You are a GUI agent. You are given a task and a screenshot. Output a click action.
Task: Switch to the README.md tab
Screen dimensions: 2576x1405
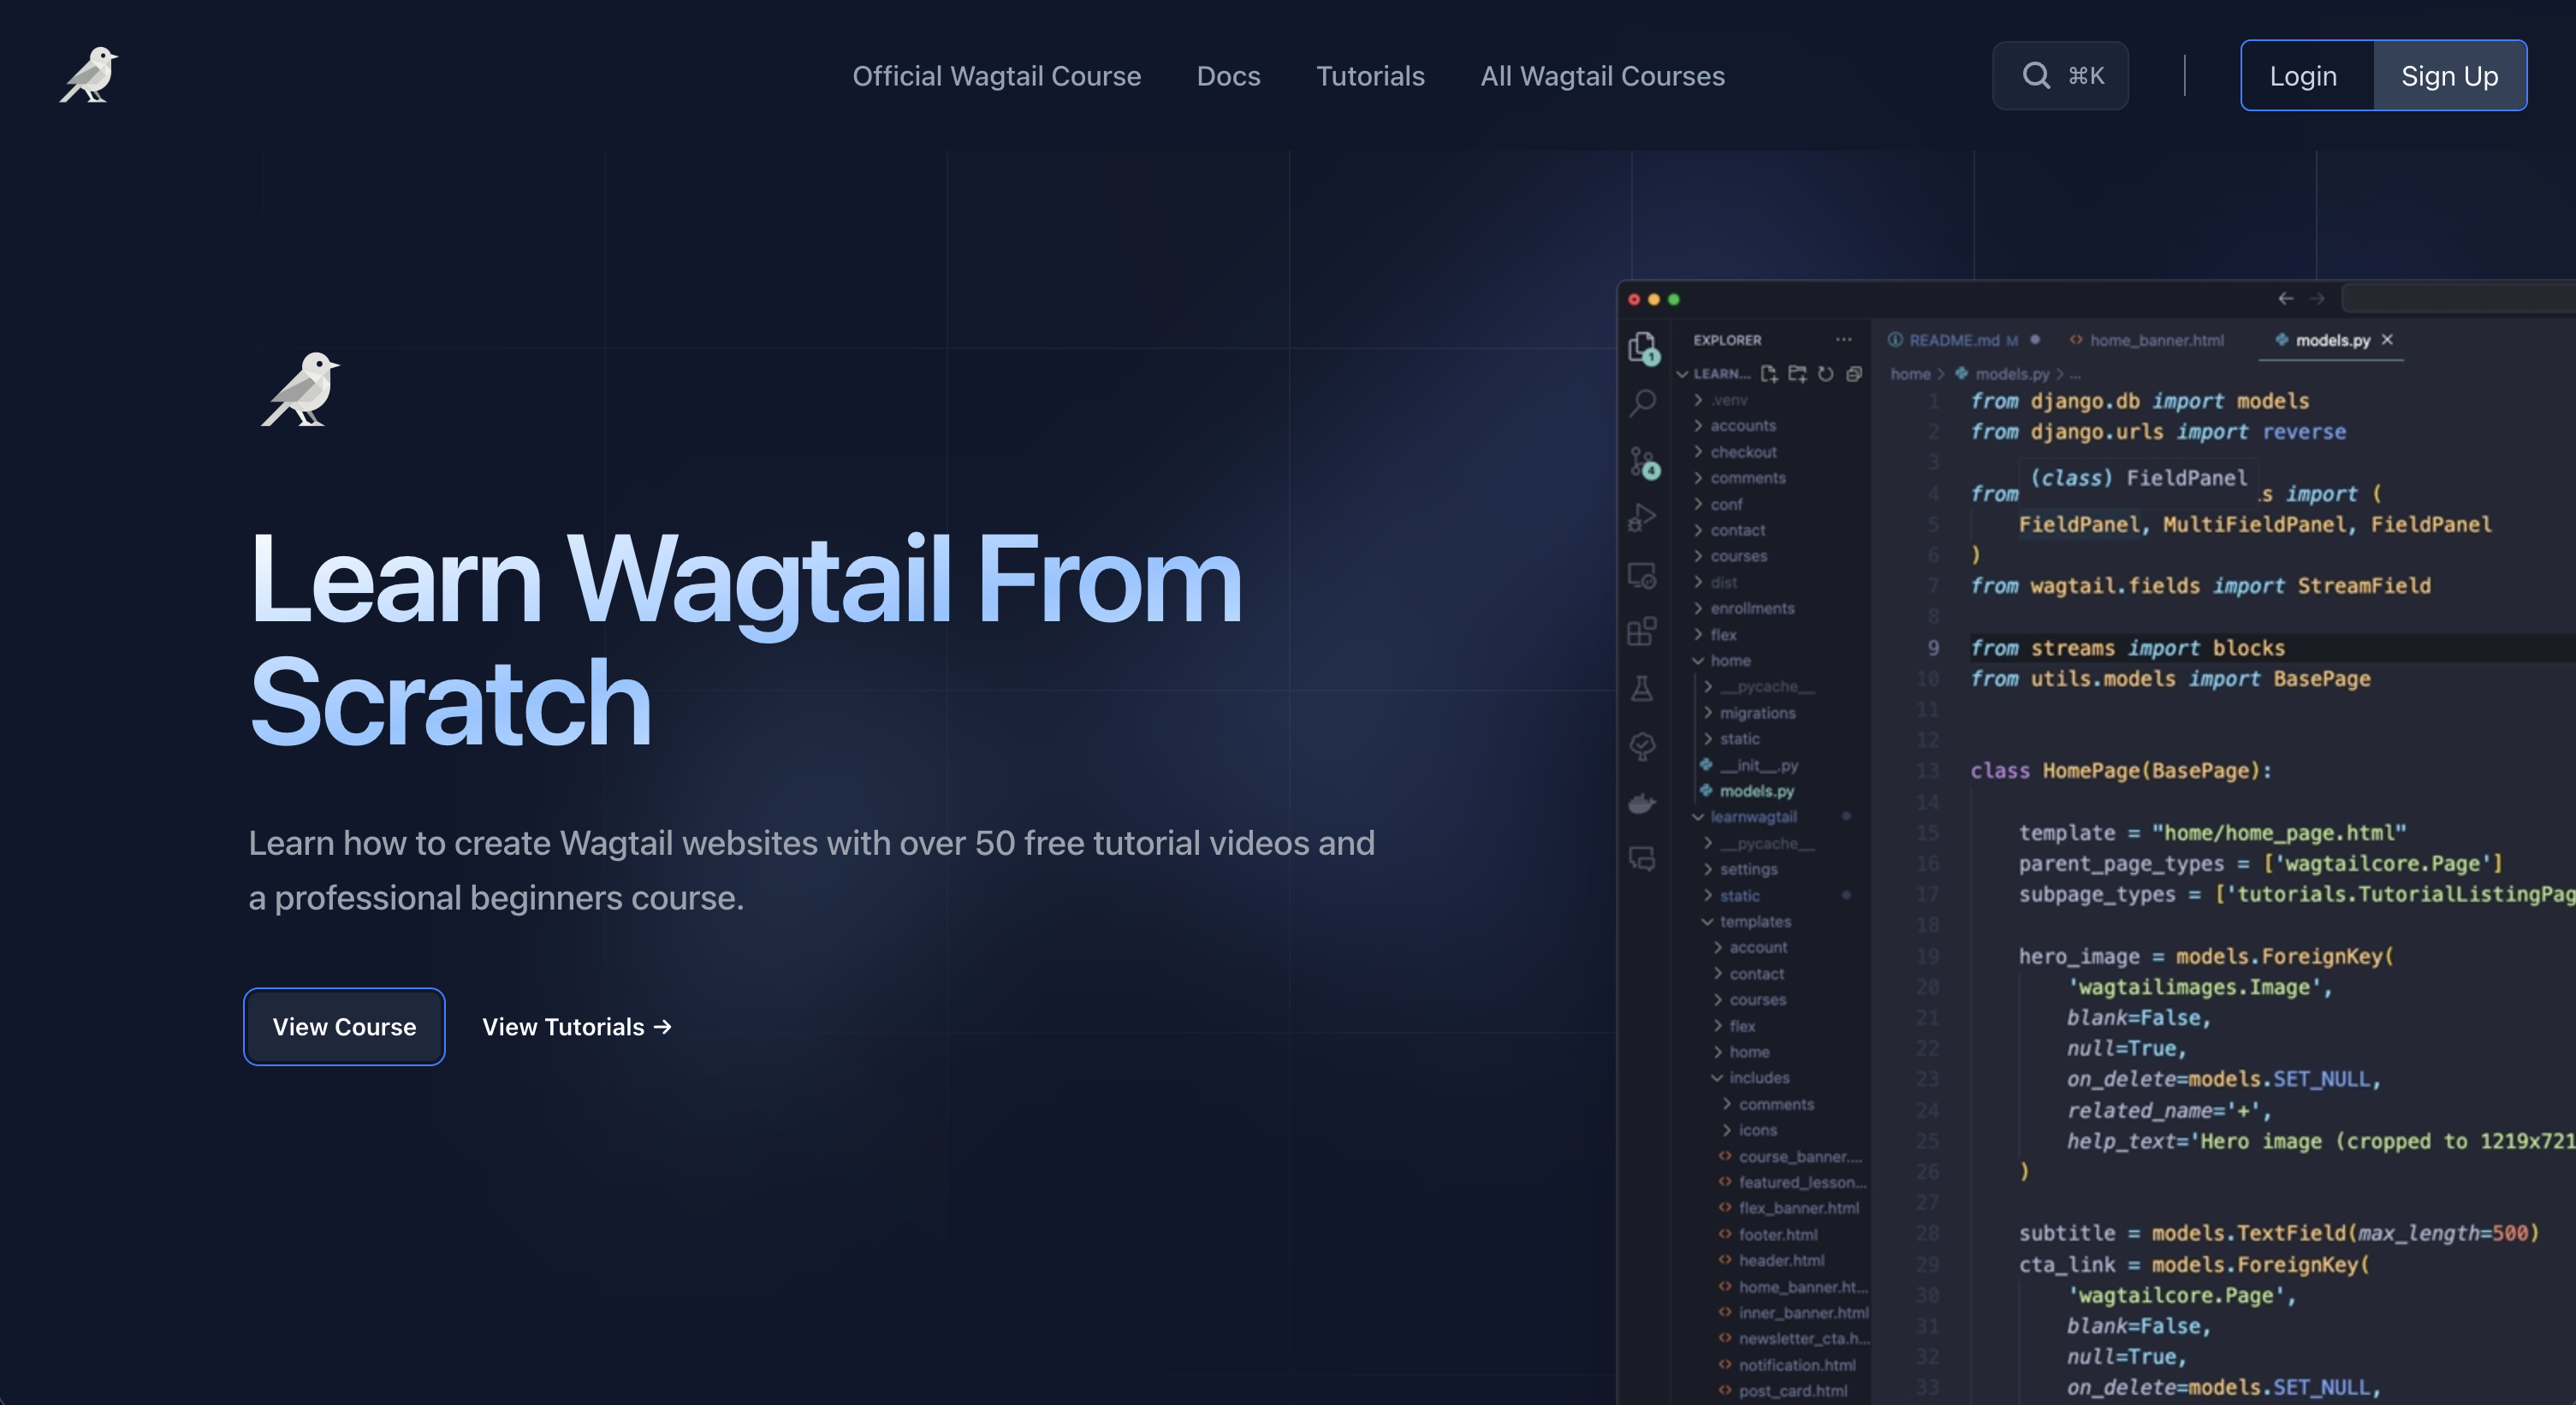click(x=1964, y=340)
